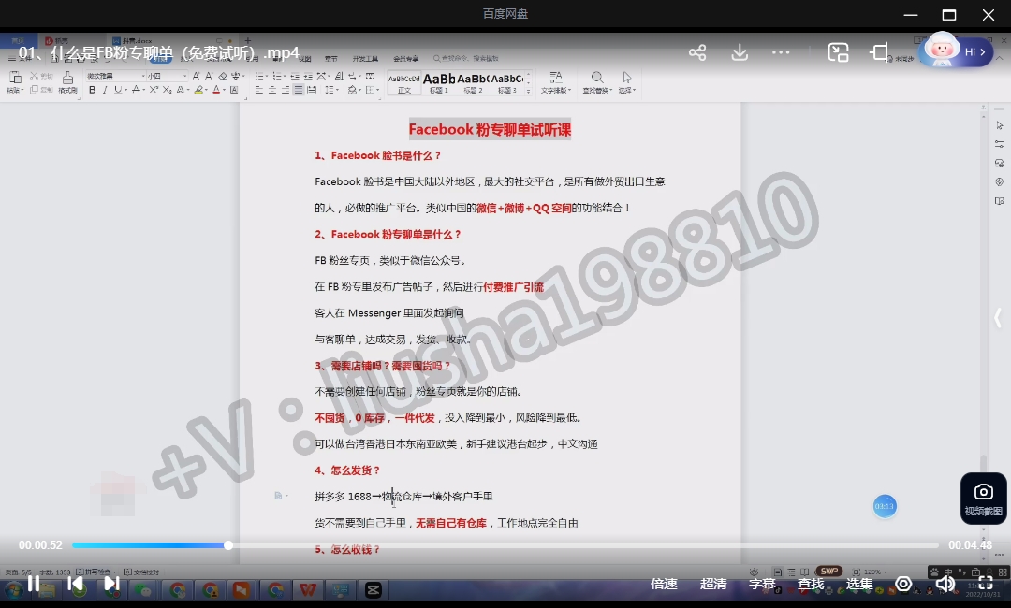Expand the styles gallery arrow
This screenshot has width=1011, height=608.
point(528,92)
